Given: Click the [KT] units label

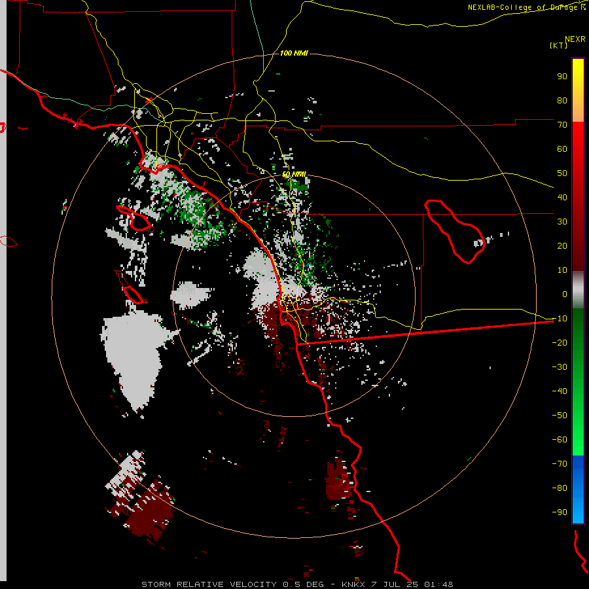Looking at the screenshot, I should point(558,45).
